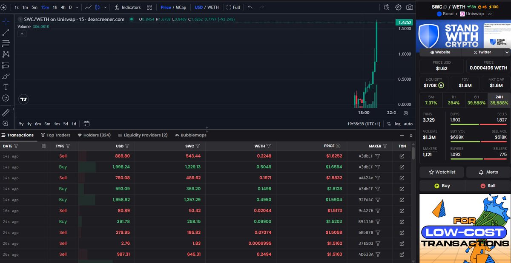Open the chart layout templates icon
The height and width of the screenshot is (263, 511).
click(149, 7)
